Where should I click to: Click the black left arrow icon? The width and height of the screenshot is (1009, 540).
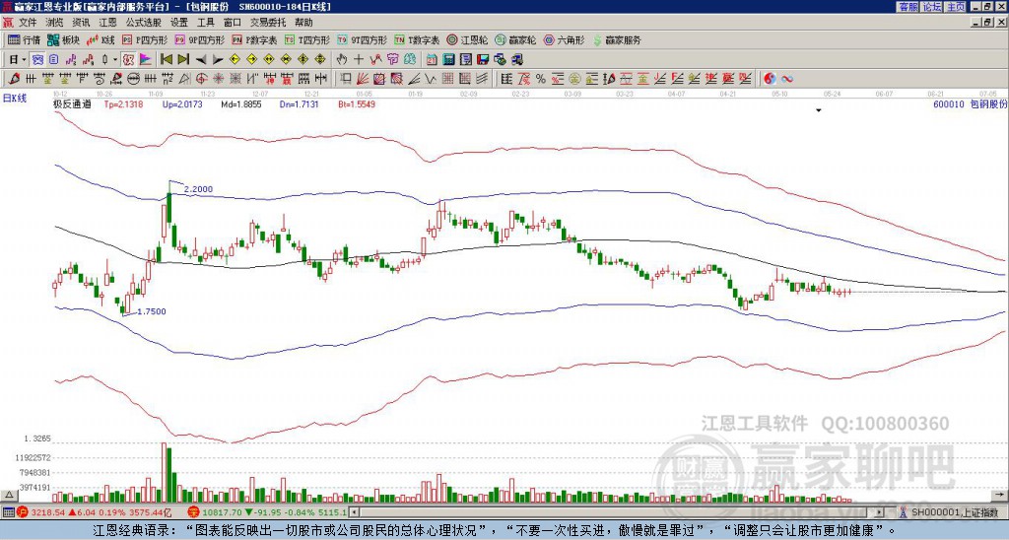pos(201,60)
